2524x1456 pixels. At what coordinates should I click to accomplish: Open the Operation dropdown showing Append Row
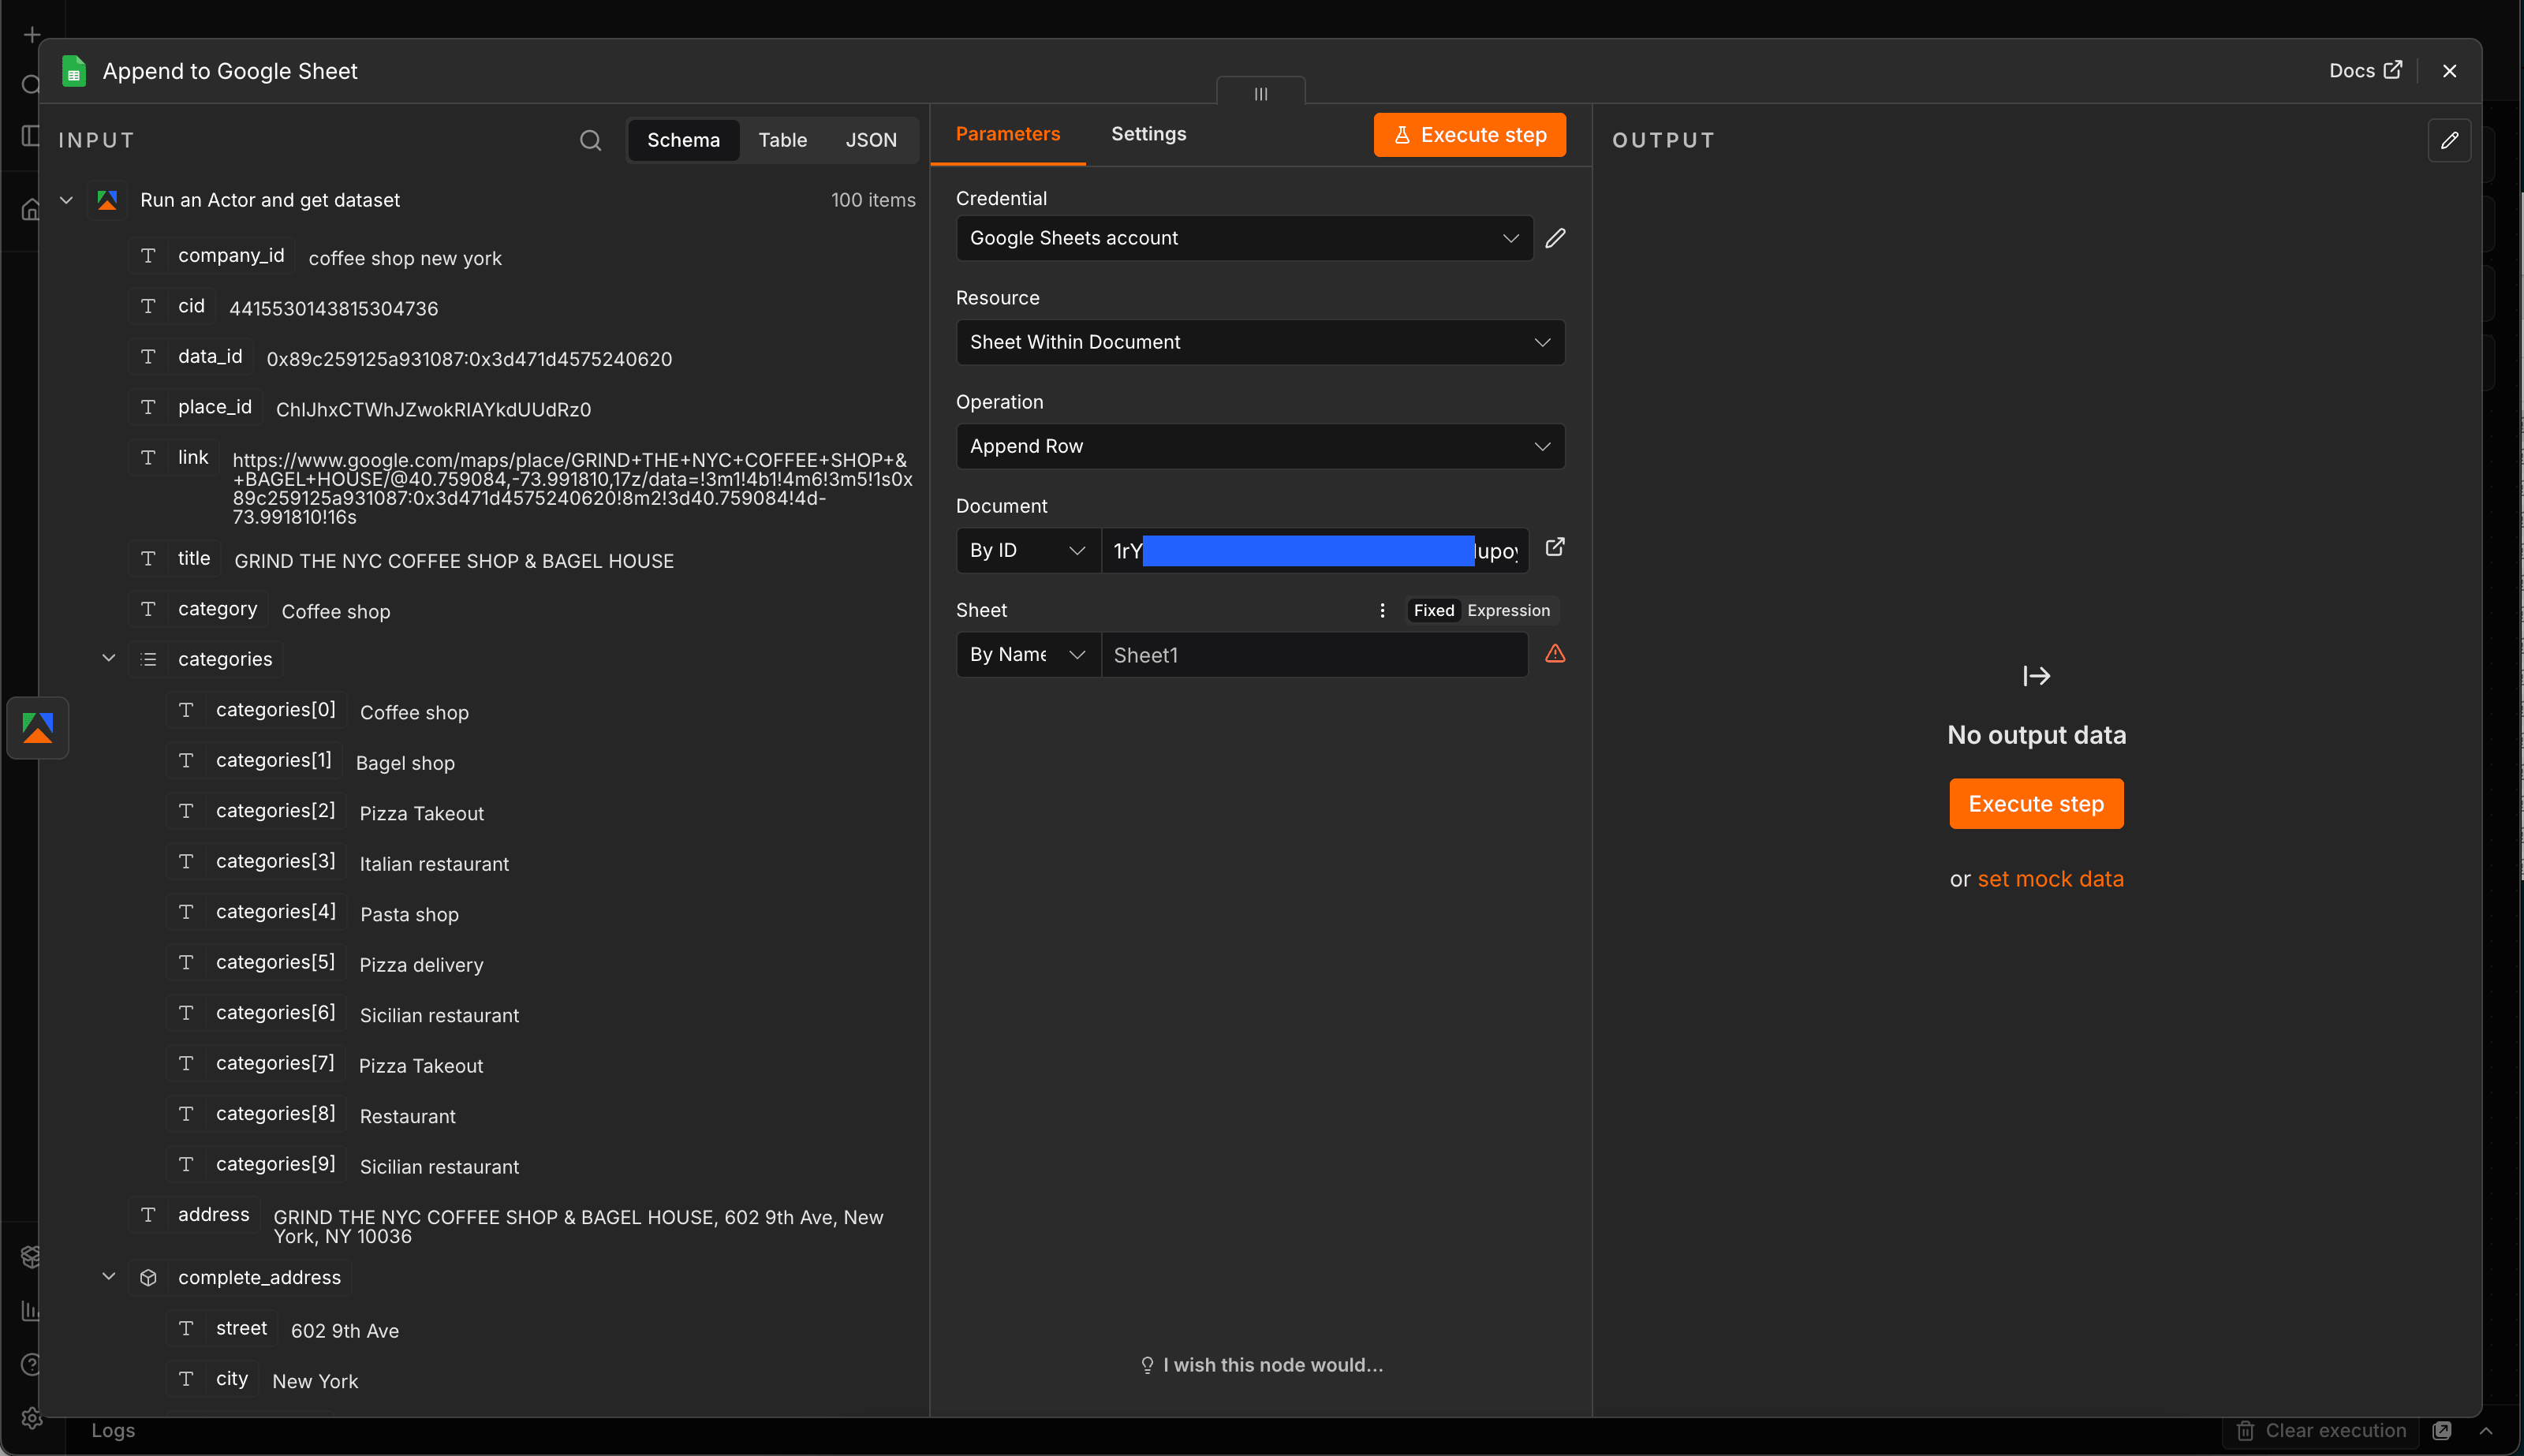(x=1260, y=446)
